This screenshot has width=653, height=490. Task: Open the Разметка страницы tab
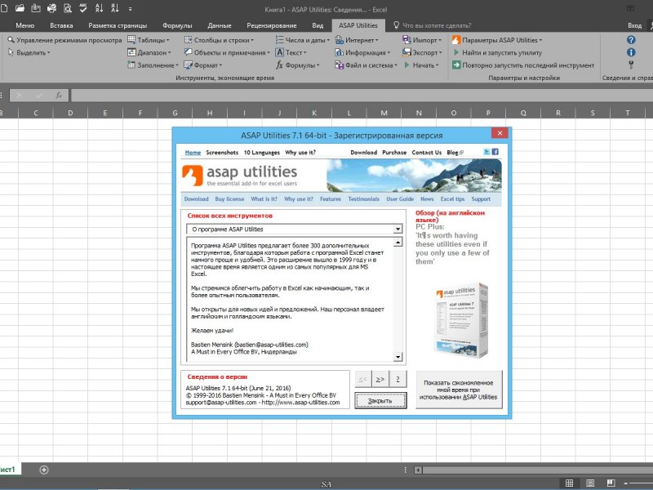(x=118, y=25)
